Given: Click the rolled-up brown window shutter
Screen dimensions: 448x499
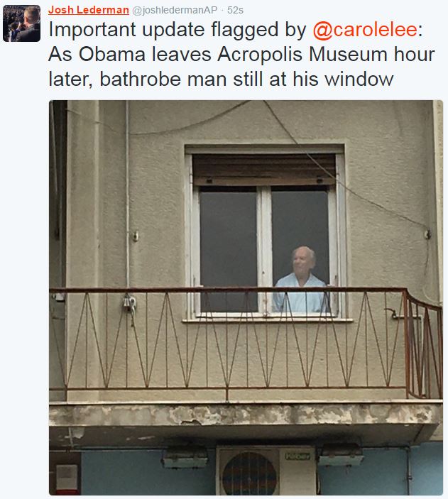Looking at the screenshot, I should pos(264,170).
